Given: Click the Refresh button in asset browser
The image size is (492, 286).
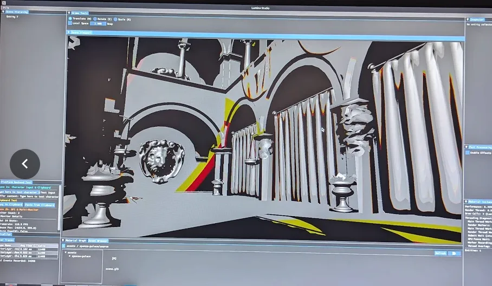Looking at the screenshot, I should pos(441,253).
